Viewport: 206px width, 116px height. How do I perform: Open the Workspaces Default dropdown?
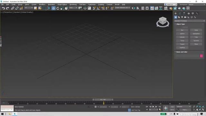pos(197,5)
